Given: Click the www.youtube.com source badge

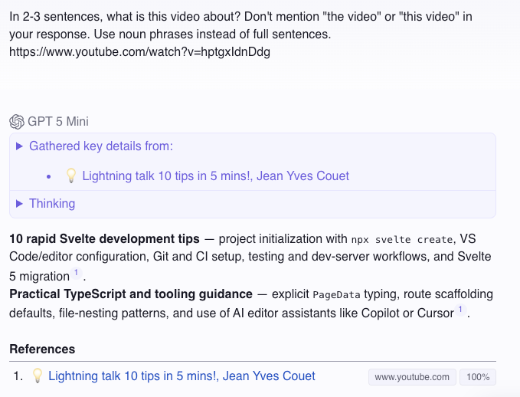Looking at the screenshot, I should click(x=412, y=377).
